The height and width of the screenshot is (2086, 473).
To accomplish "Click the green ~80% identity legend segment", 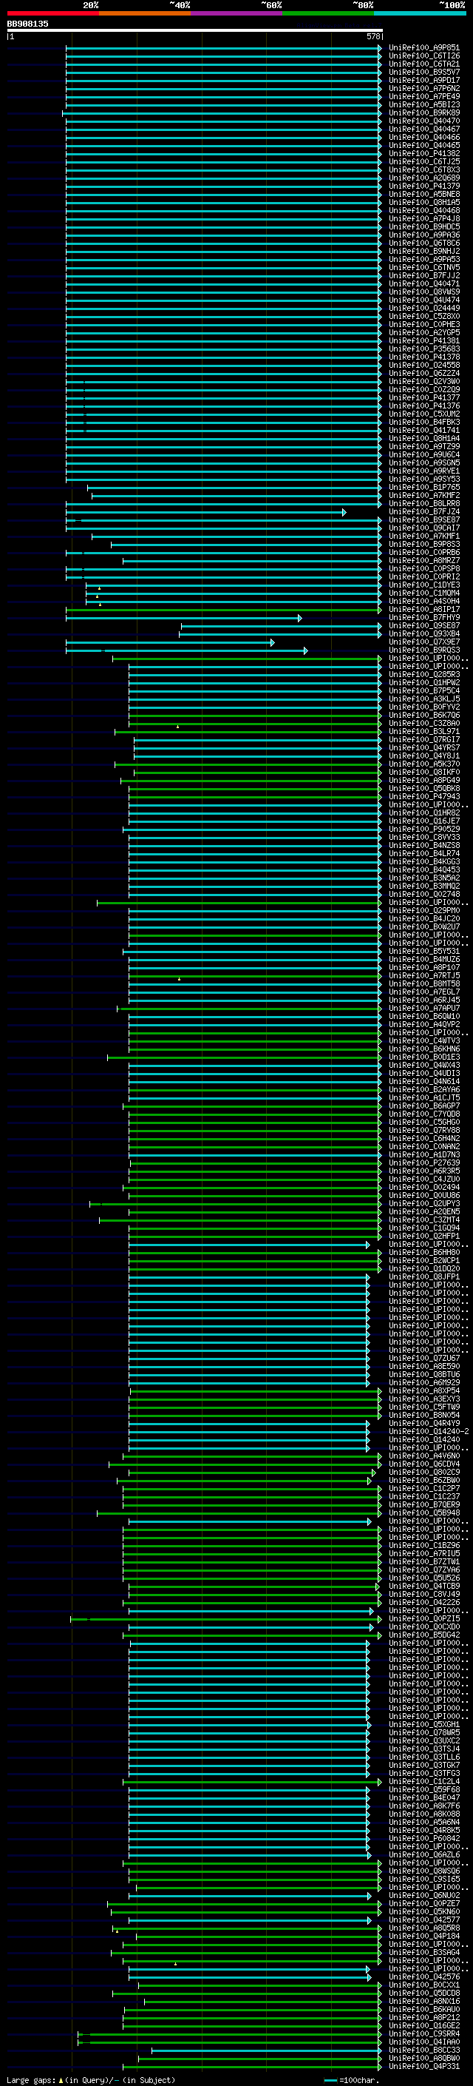I will click(x=328, y=13).
